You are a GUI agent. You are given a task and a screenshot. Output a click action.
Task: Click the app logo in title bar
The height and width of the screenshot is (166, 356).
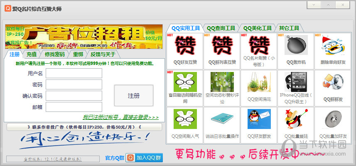tap(8, 8)
